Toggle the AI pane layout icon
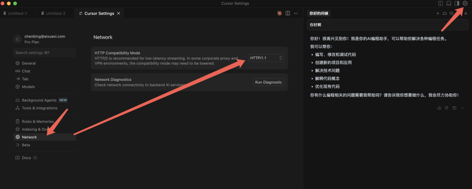 [x=457, y=3]
